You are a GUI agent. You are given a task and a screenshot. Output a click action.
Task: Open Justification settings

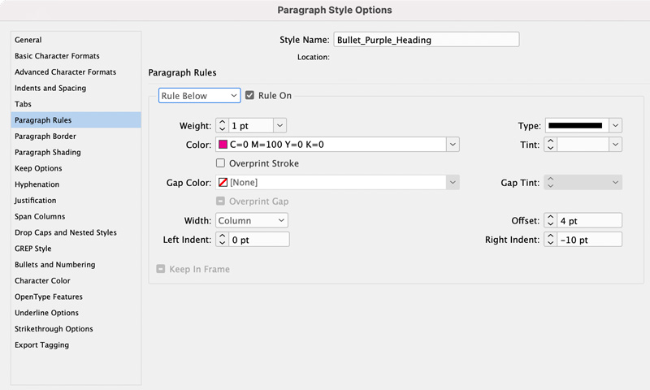point(76,201)
